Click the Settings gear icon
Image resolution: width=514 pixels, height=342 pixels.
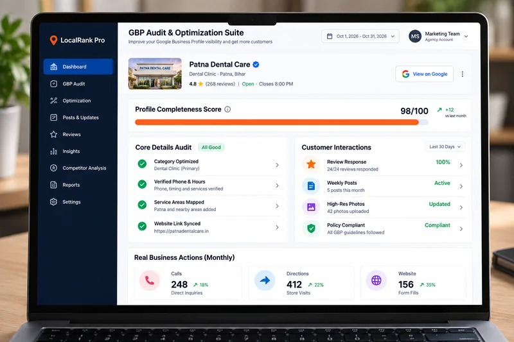54,202
